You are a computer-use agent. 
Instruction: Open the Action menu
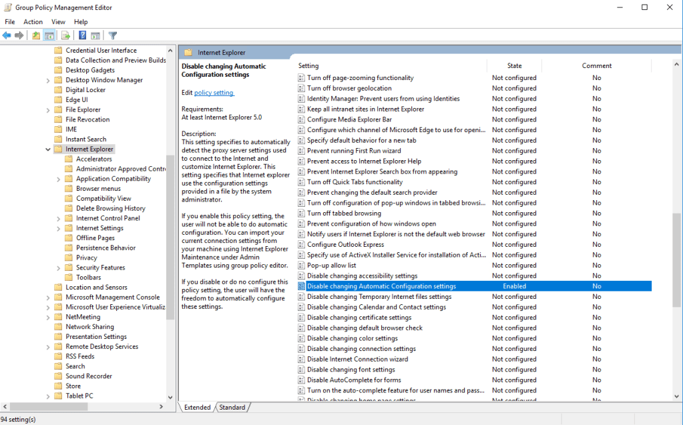coord(33,22)
